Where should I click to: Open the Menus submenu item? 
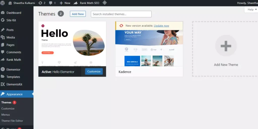pos(6,115)
